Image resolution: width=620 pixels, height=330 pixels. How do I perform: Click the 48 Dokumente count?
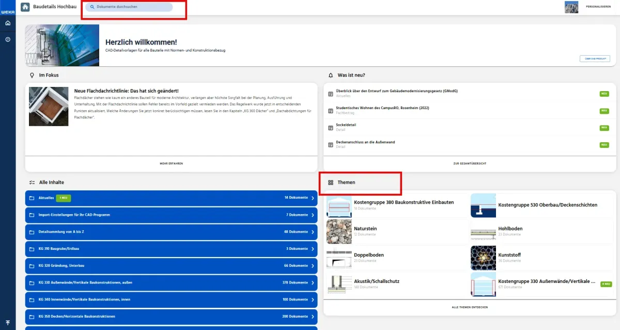296,232
